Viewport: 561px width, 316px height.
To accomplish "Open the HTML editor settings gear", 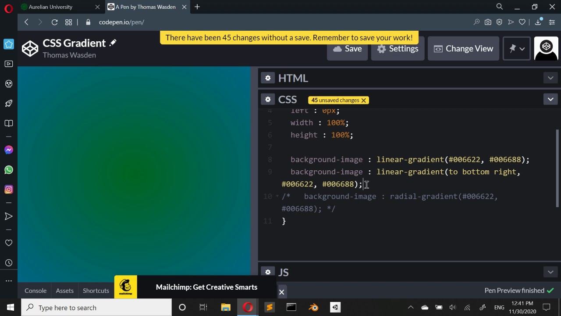I will tap(268, 78).
